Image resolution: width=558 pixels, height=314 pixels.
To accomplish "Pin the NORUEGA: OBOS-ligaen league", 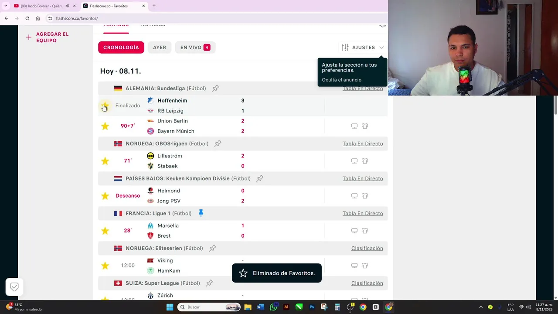I will coord(218,143).
